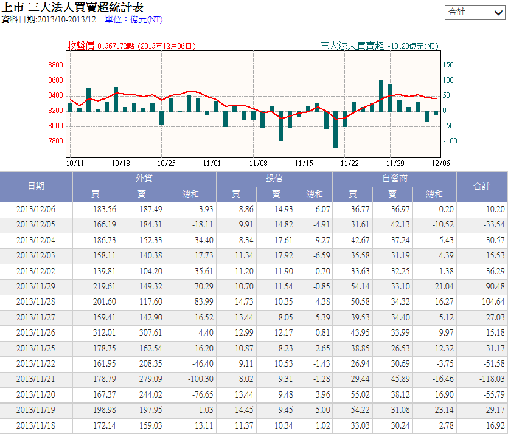Image resolution: width=508 pixels, height=434 pixels.
Task: Click the lowest green bar near 11/22
Action: pos(335,129)
